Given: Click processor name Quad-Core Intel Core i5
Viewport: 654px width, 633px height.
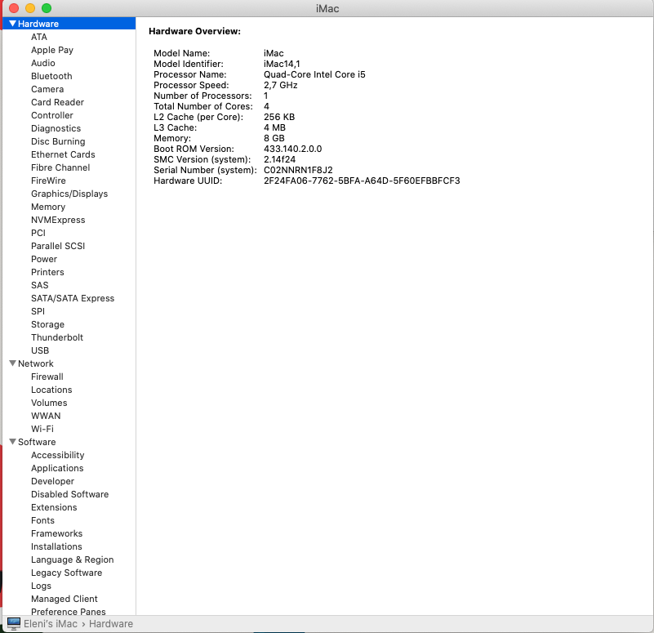Looking at the screenshot, I should click(x=314, y=74).
